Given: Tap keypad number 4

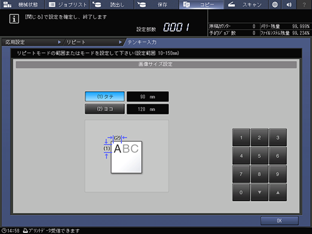Looking at the screenshot, I should coord(241,156).
